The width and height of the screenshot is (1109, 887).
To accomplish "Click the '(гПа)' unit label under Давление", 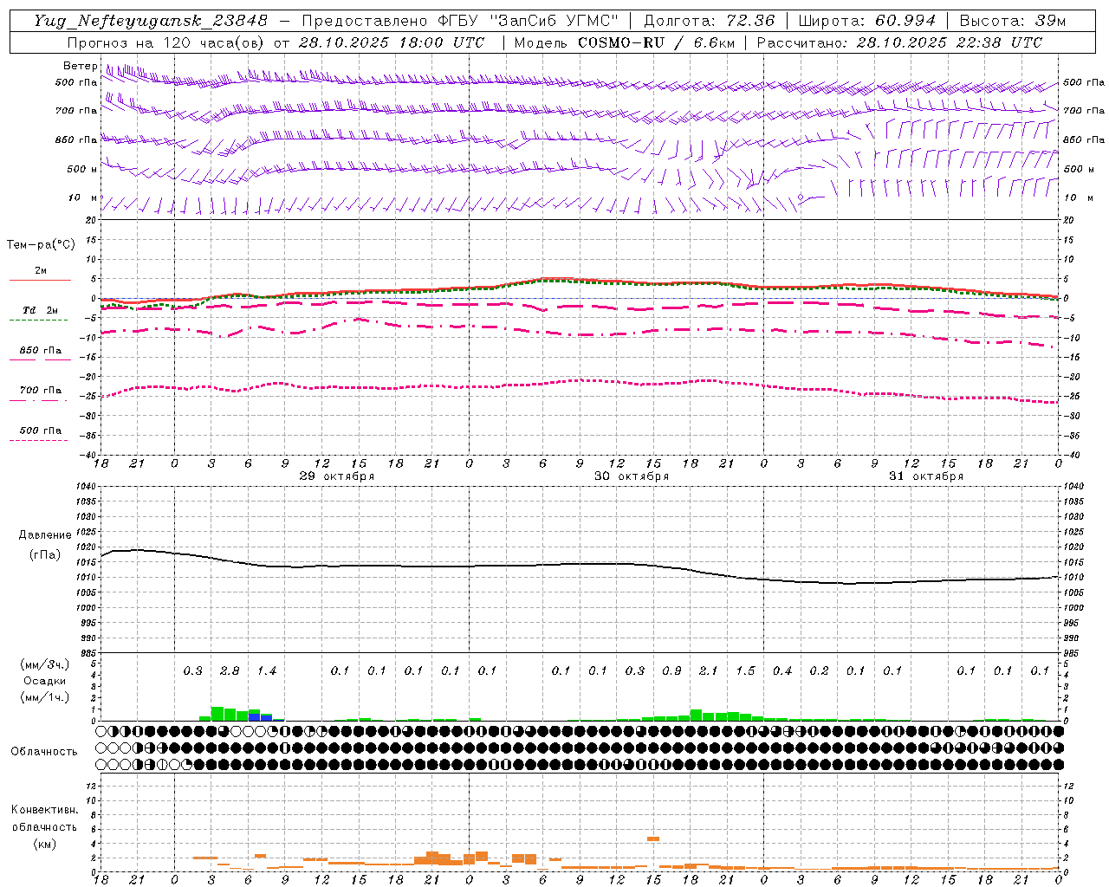I will [x=45, y=554].
